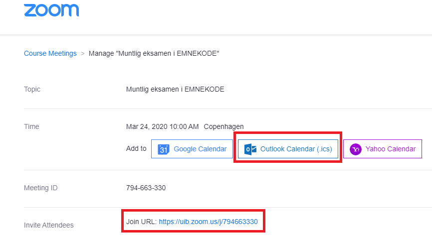Screen dimensions: 432x237
Task: Click the Copenhagen timezone text
Action: coord(223,126)
